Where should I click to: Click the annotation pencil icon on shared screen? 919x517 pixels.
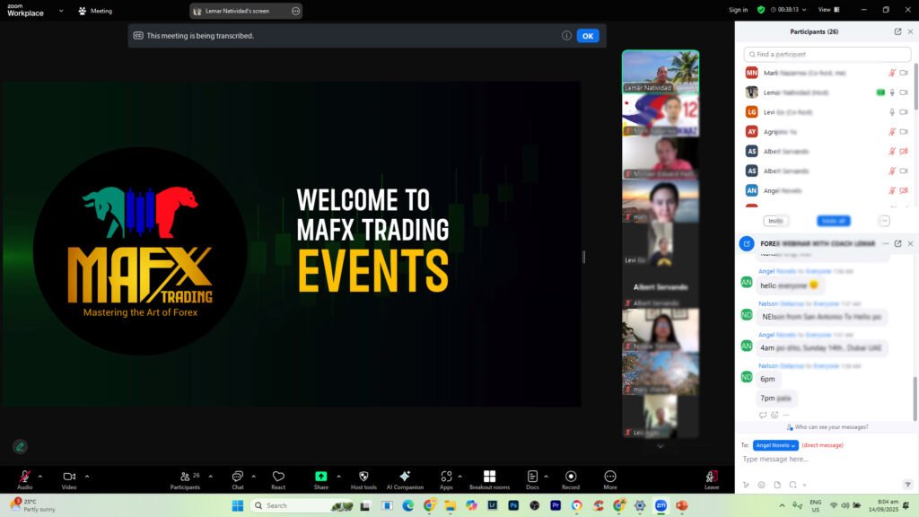(20, 446)
